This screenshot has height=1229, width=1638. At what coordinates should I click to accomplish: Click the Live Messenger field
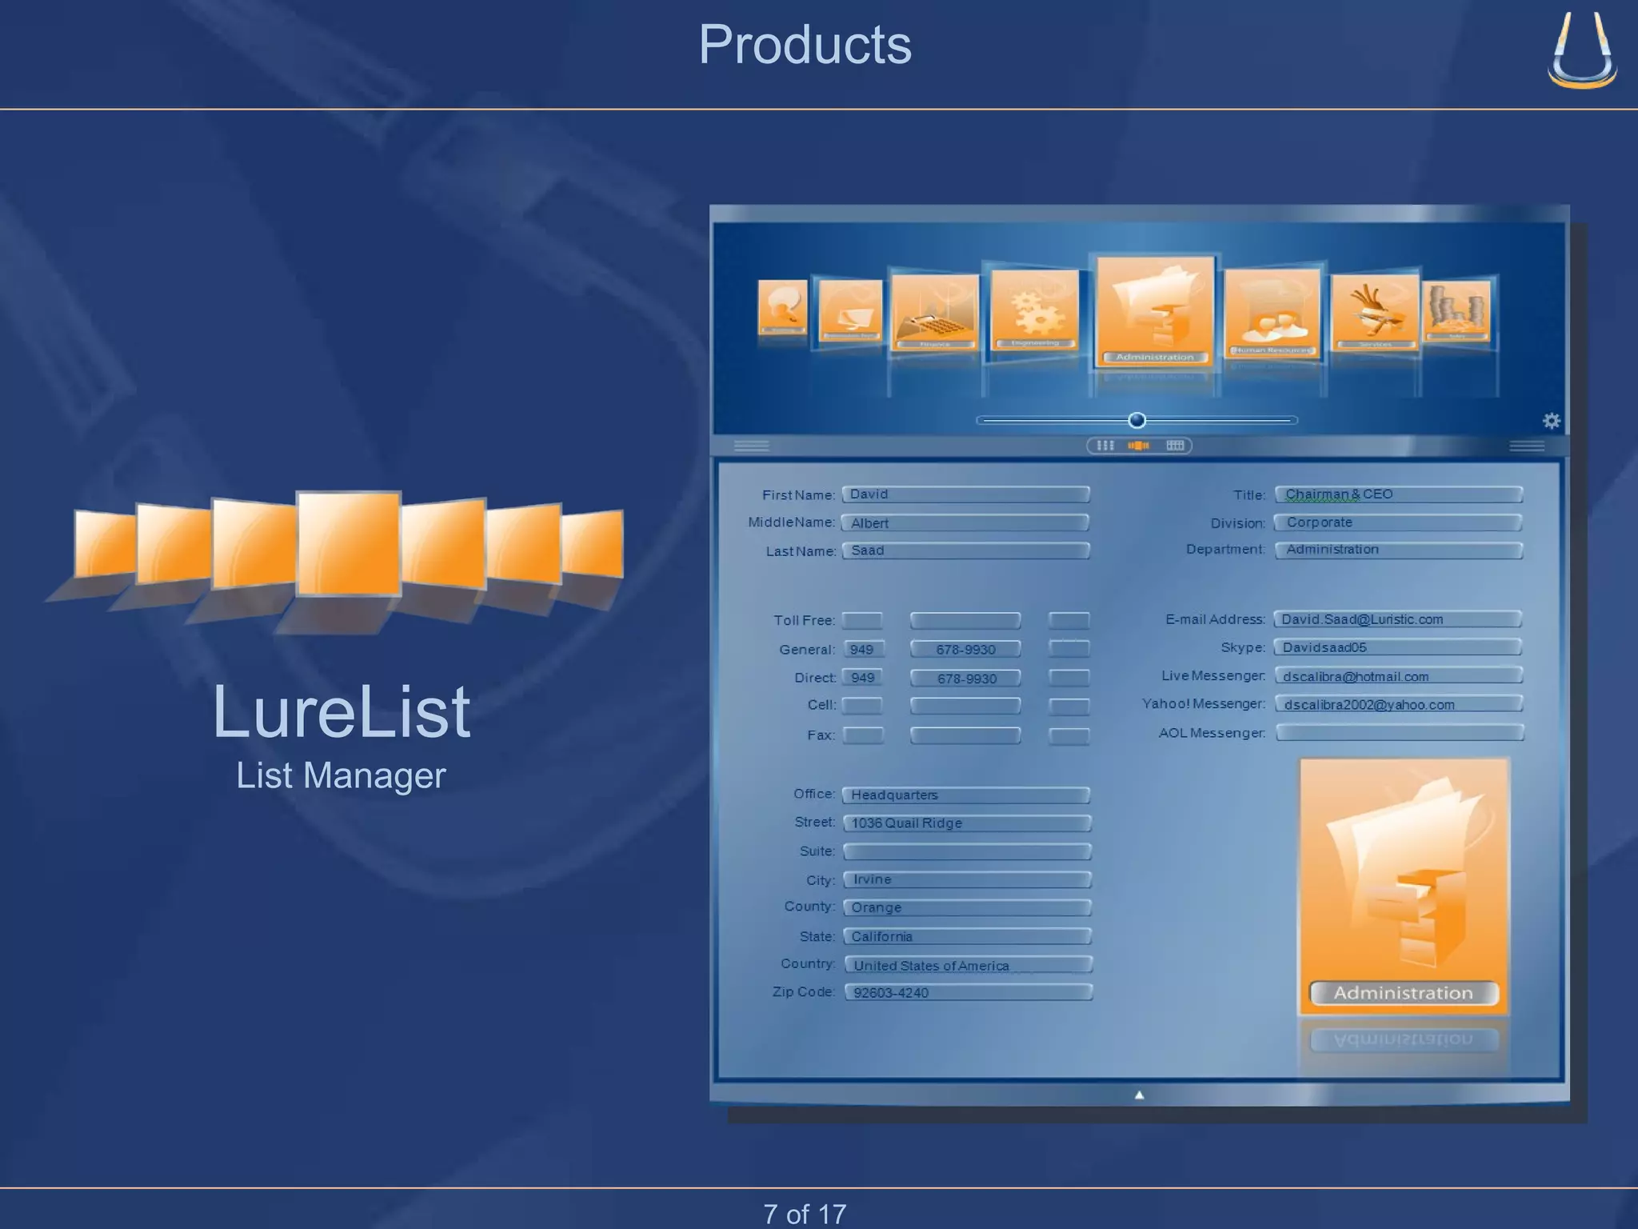pos(1398,676)
